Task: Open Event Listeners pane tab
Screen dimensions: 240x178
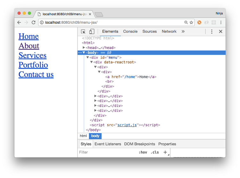Action: [x=108, y=144]
